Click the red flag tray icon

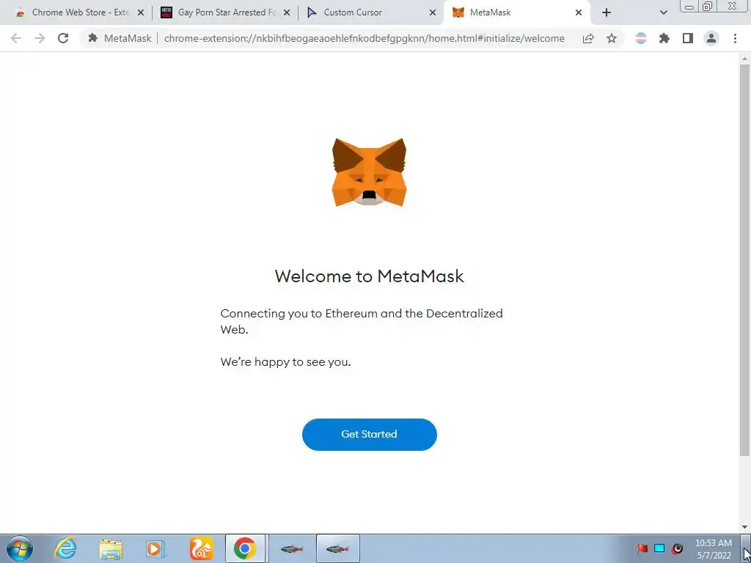(x=642, y=548)
